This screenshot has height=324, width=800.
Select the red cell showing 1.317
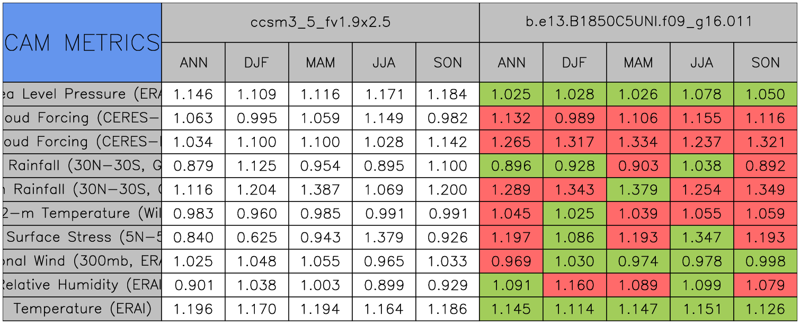[574, 142]
